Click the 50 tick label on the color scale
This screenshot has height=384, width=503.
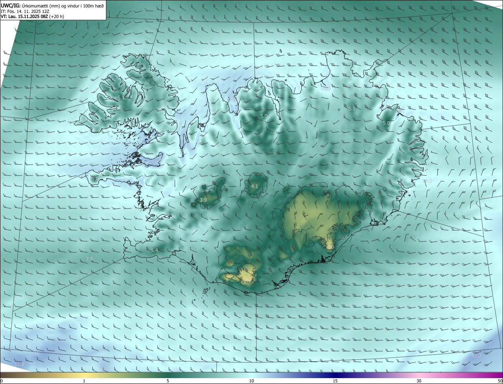(x=499, y=381)
